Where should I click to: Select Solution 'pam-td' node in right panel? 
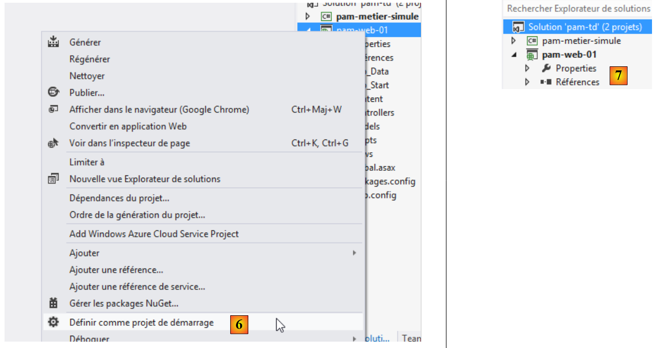584,27
